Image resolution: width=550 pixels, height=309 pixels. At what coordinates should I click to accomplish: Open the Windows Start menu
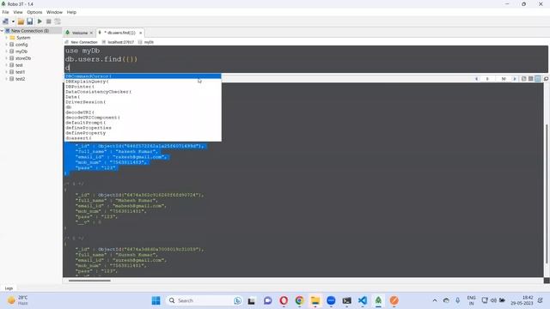[156, 300]
